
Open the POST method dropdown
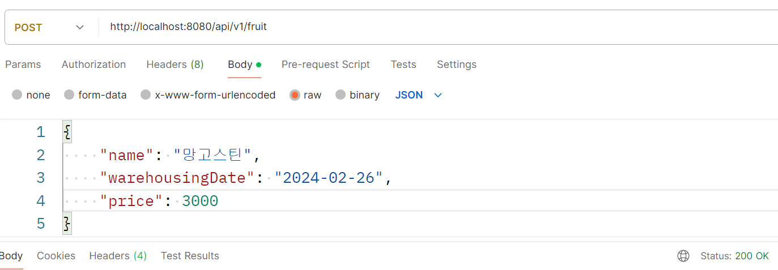[x=50, y=27]
